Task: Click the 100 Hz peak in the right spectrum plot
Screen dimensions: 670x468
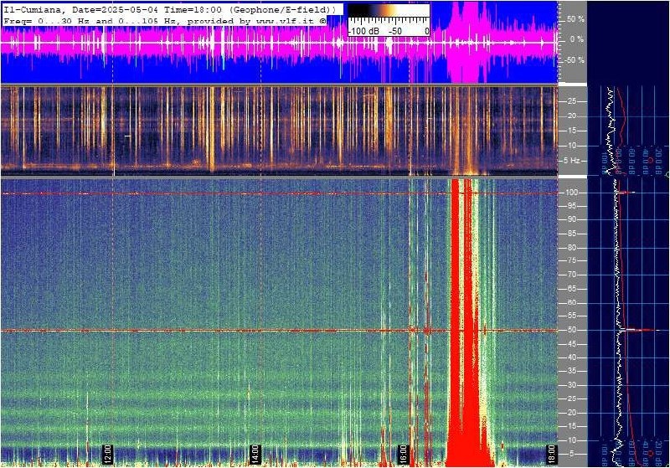Action: pyautogui.click(x=626, y=193)
